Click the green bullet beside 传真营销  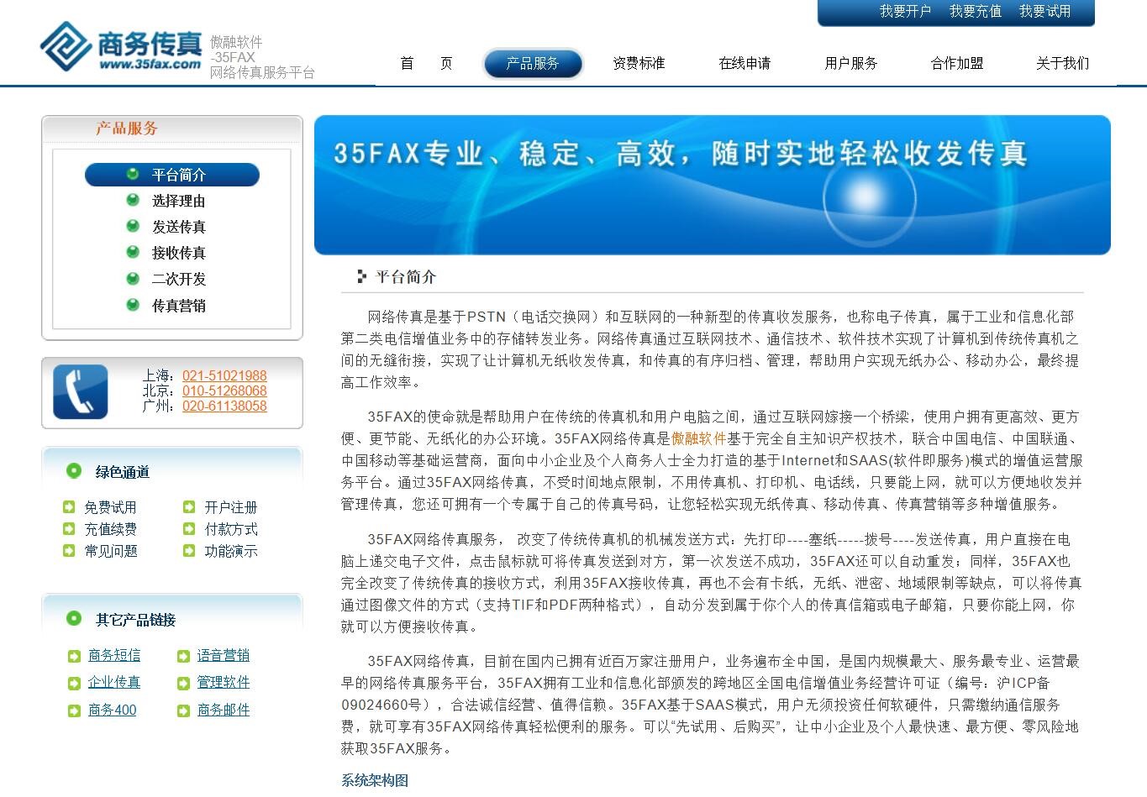click(x=133, y=306)
